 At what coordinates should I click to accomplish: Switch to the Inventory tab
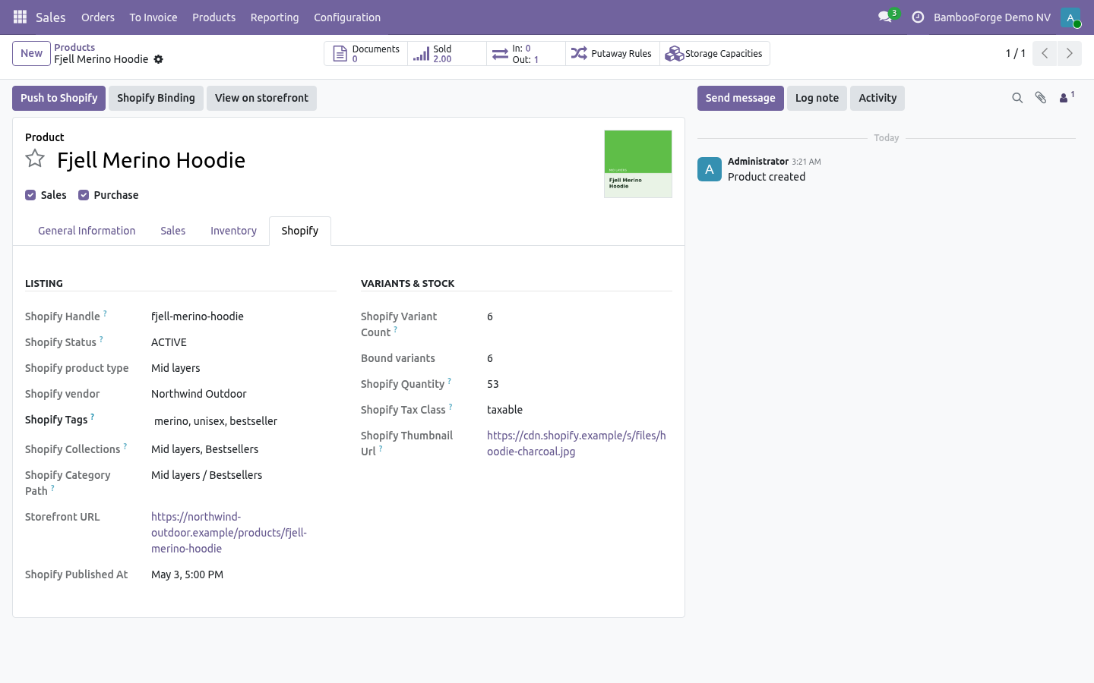coord(233,231)
